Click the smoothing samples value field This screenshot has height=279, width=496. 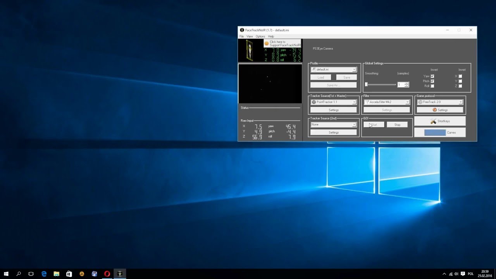click(x=401, y=84)
